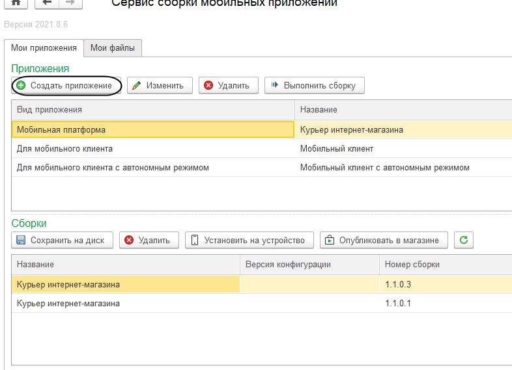Select the build row numbered 1.1.0.1
This screenshot has height=370, width=512.
(262, 304)
